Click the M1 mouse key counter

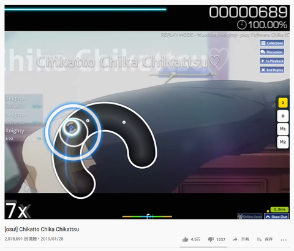click(283, 129)
